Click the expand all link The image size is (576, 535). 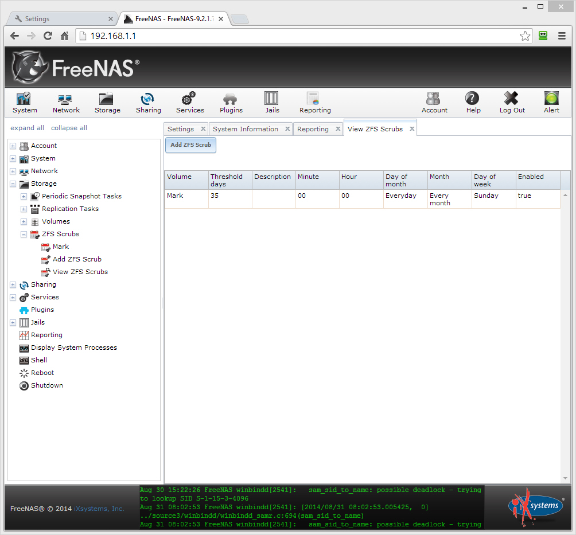(x=27, y=128)
